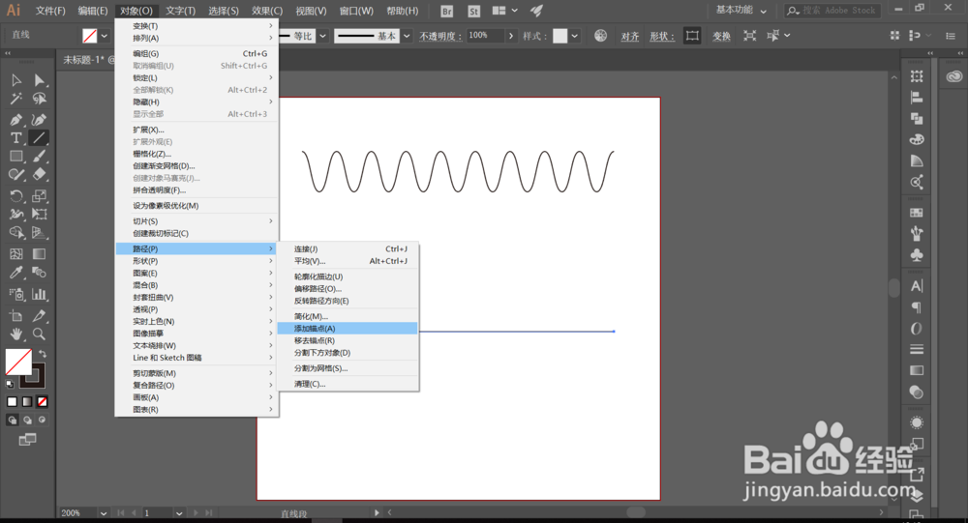Open the 基本 brush definition dropdown
This screenshot has height=523, width=968.
[407, 36]
